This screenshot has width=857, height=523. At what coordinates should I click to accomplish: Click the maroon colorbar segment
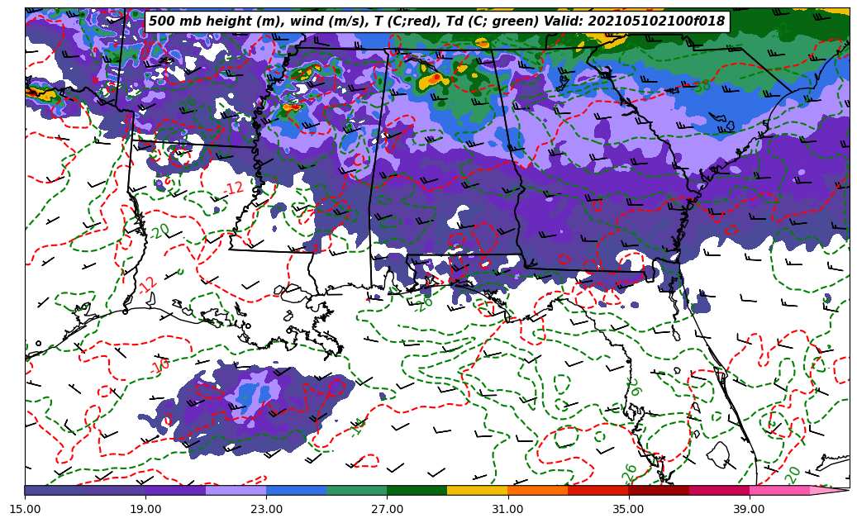click(658, 490)
